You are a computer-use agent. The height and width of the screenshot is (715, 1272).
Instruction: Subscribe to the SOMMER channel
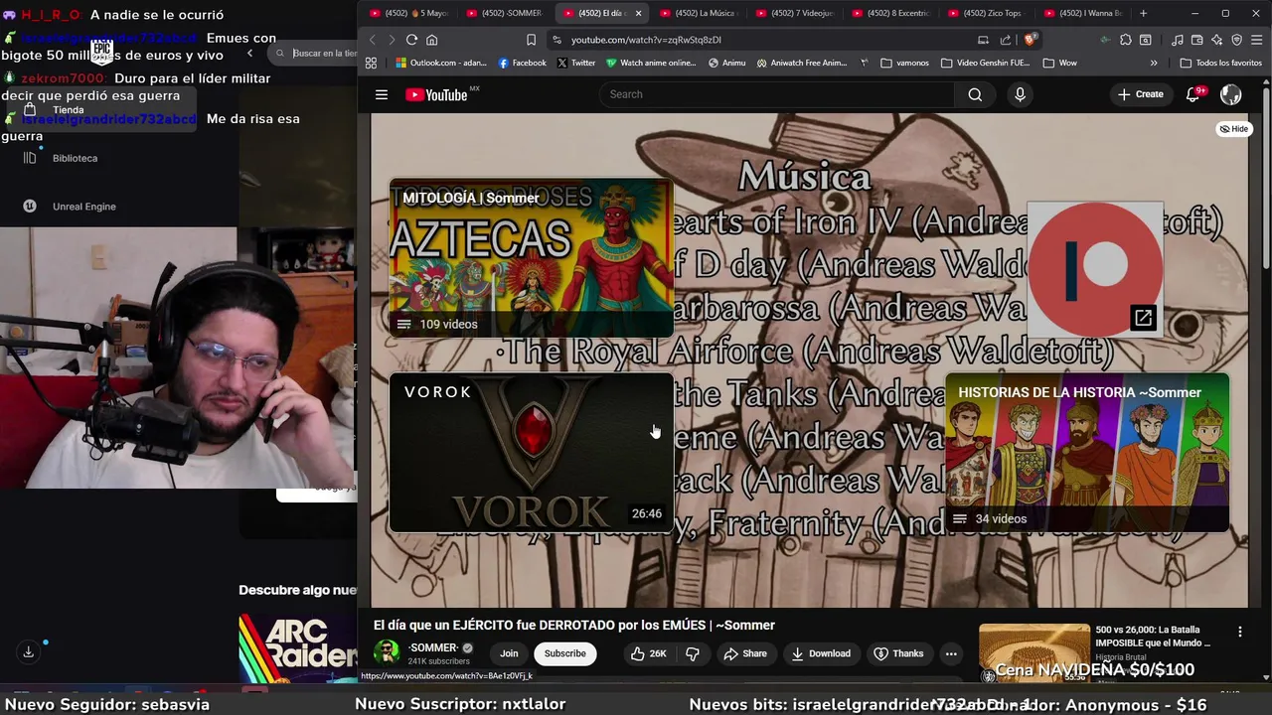[x=564, y=653]
